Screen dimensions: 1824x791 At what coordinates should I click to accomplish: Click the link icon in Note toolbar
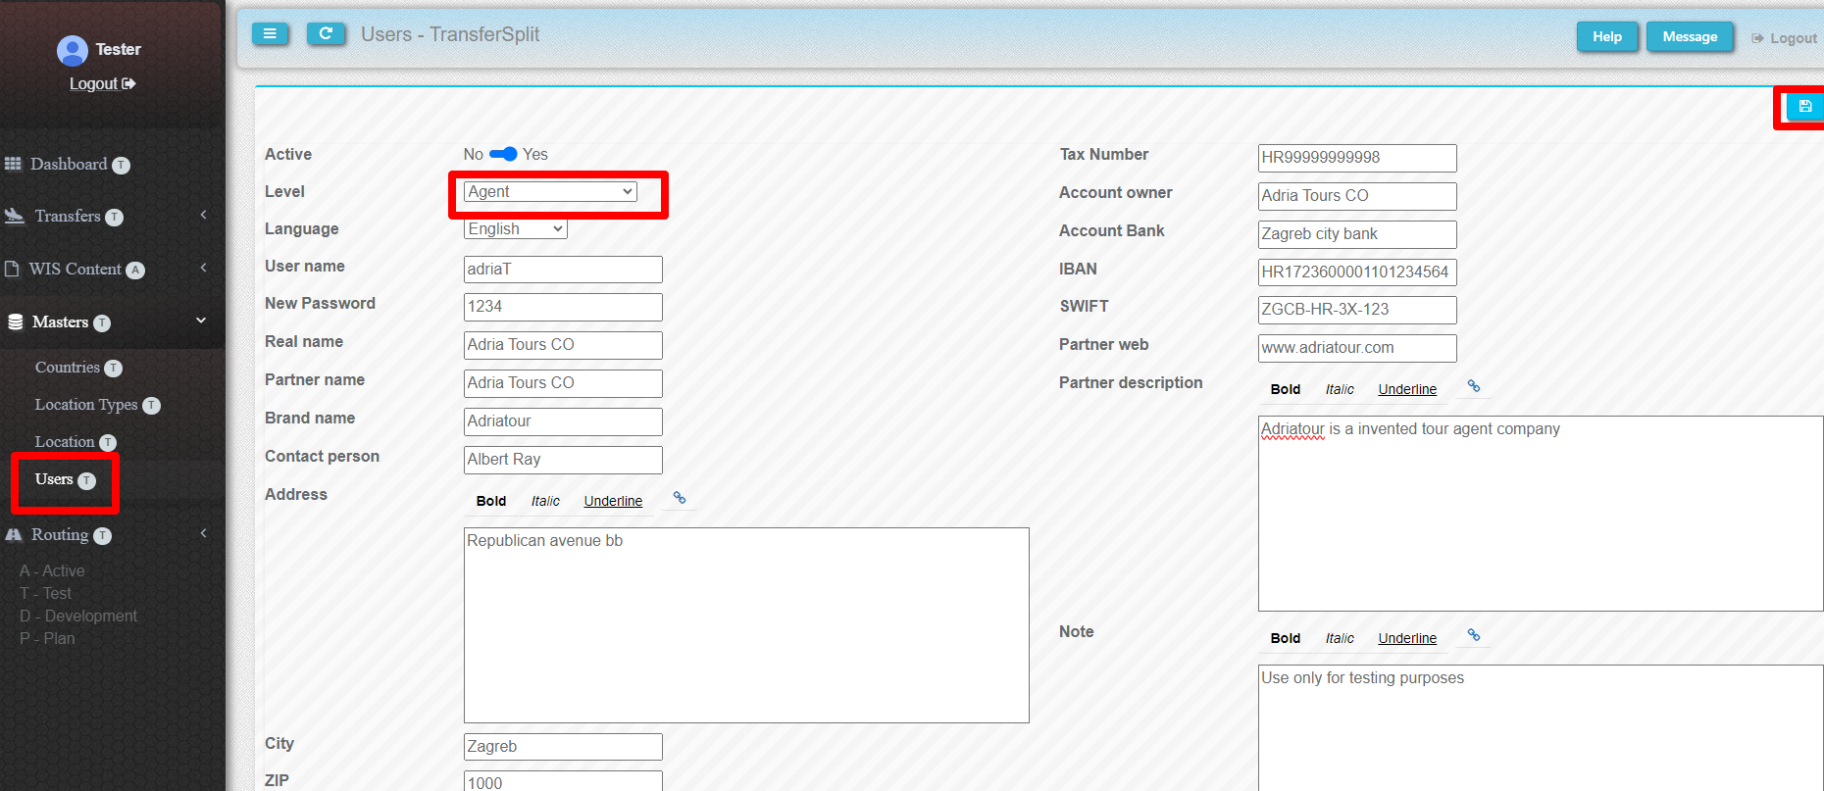(1473, 636)
